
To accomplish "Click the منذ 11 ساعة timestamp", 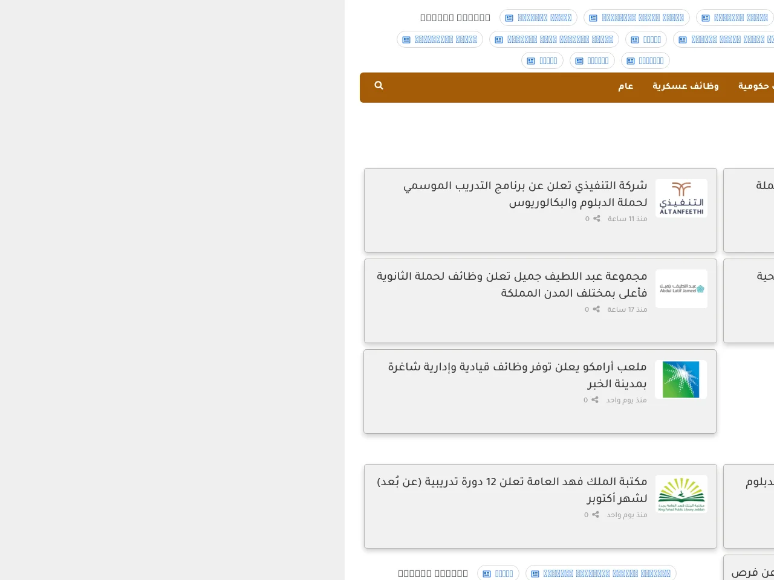I will point(628,219).
